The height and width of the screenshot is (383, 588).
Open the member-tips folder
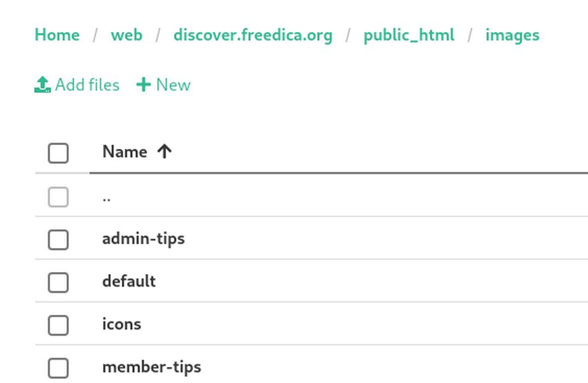(x=152, y=367)
